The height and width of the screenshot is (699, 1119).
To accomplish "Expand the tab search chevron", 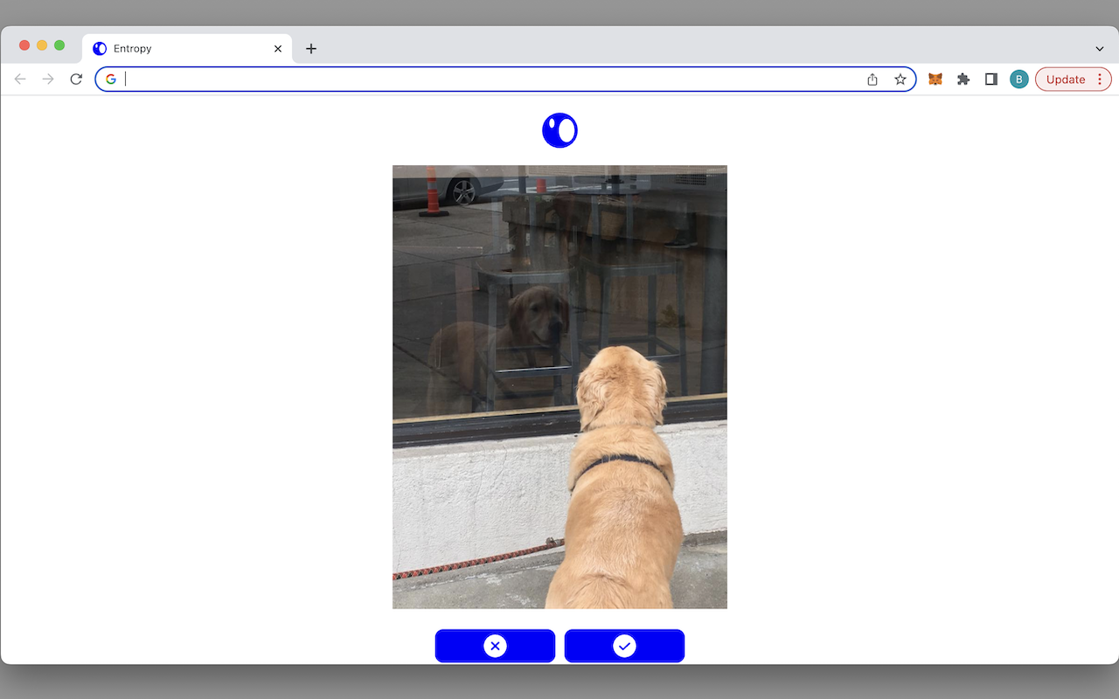I will (x=1099, y=49).
